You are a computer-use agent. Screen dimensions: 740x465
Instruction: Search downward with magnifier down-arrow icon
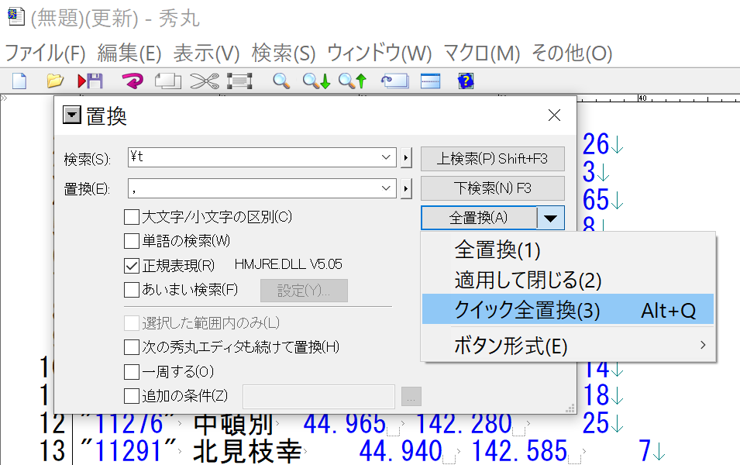tap(316, 81)
